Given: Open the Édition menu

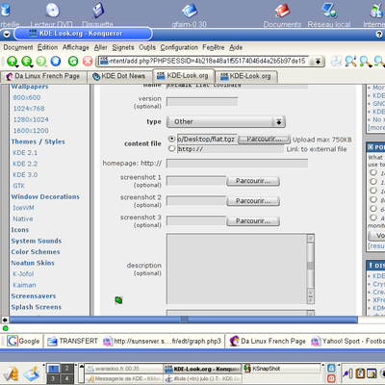Looking at the screenshot, I should [x=47, y=47].
